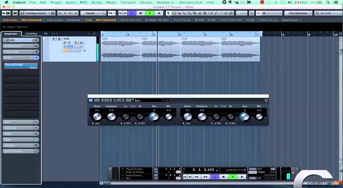Viewport: 343px width, 188px height.
Task: Open the Touch automation mode dropdown
Action: (x=93, y=13)
